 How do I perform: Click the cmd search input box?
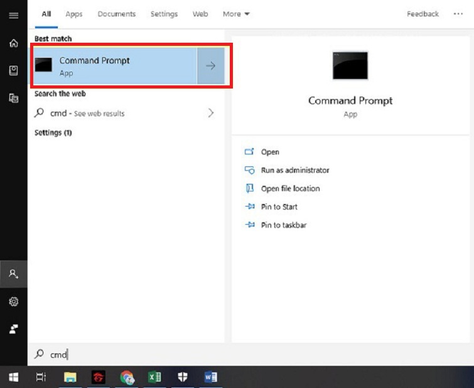pos(126,355)
